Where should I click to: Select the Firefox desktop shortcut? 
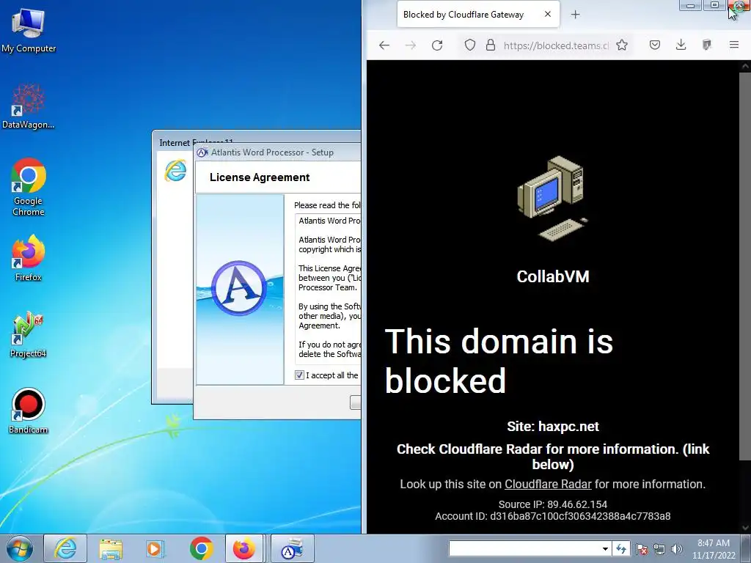point(29,257)
